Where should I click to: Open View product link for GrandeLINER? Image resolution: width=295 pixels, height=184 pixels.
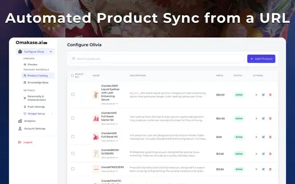click(109, 103)
